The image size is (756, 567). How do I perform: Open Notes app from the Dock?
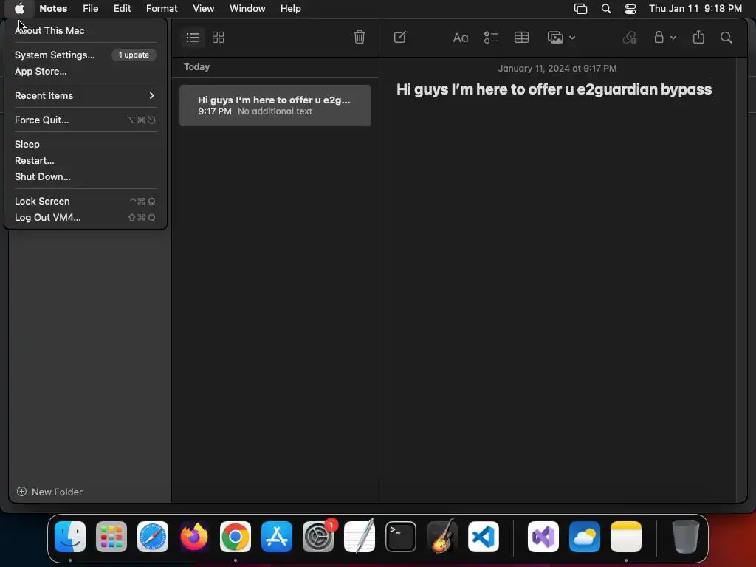pyautogui.click(x=626, y=537)
